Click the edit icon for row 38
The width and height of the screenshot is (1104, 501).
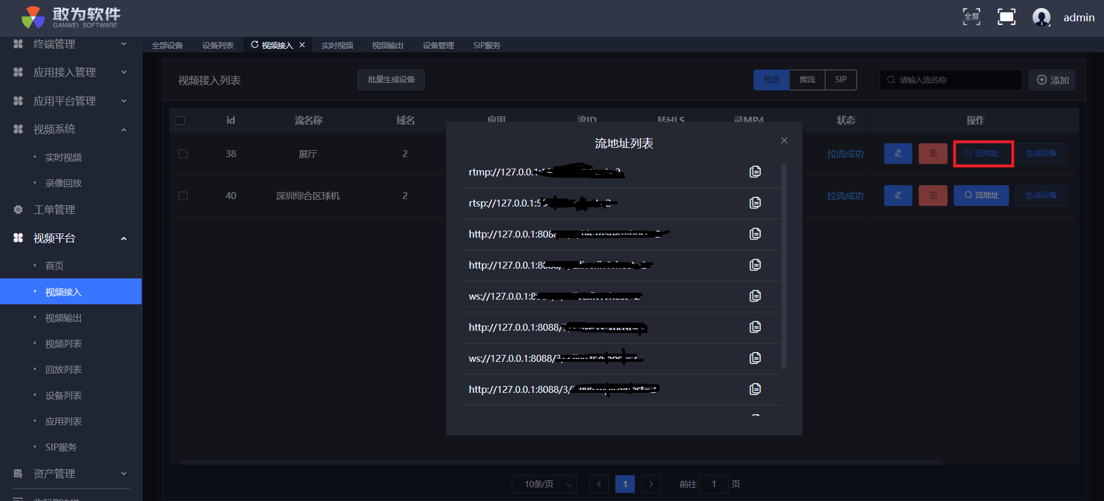point(897,154)
